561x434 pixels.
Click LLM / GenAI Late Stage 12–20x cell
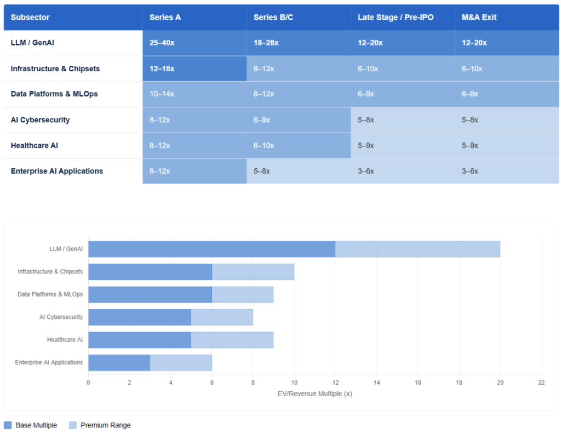pyautogui.click(x=403, y=43)
